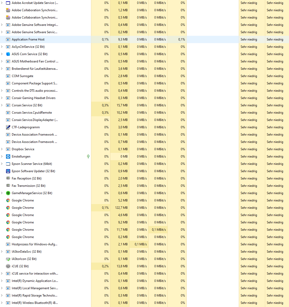
Task: Expand iCUE service for interaction row
Action: coord(2,274)
